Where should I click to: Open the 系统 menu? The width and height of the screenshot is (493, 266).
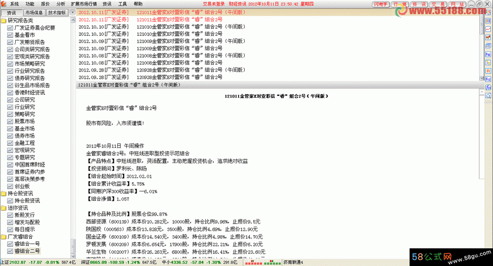[15, 4]
